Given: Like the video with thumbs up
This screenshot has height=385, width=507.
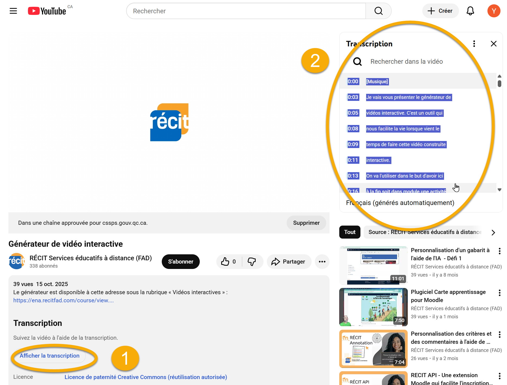Looking at the screenshot, I should click(x=229, y=262).
